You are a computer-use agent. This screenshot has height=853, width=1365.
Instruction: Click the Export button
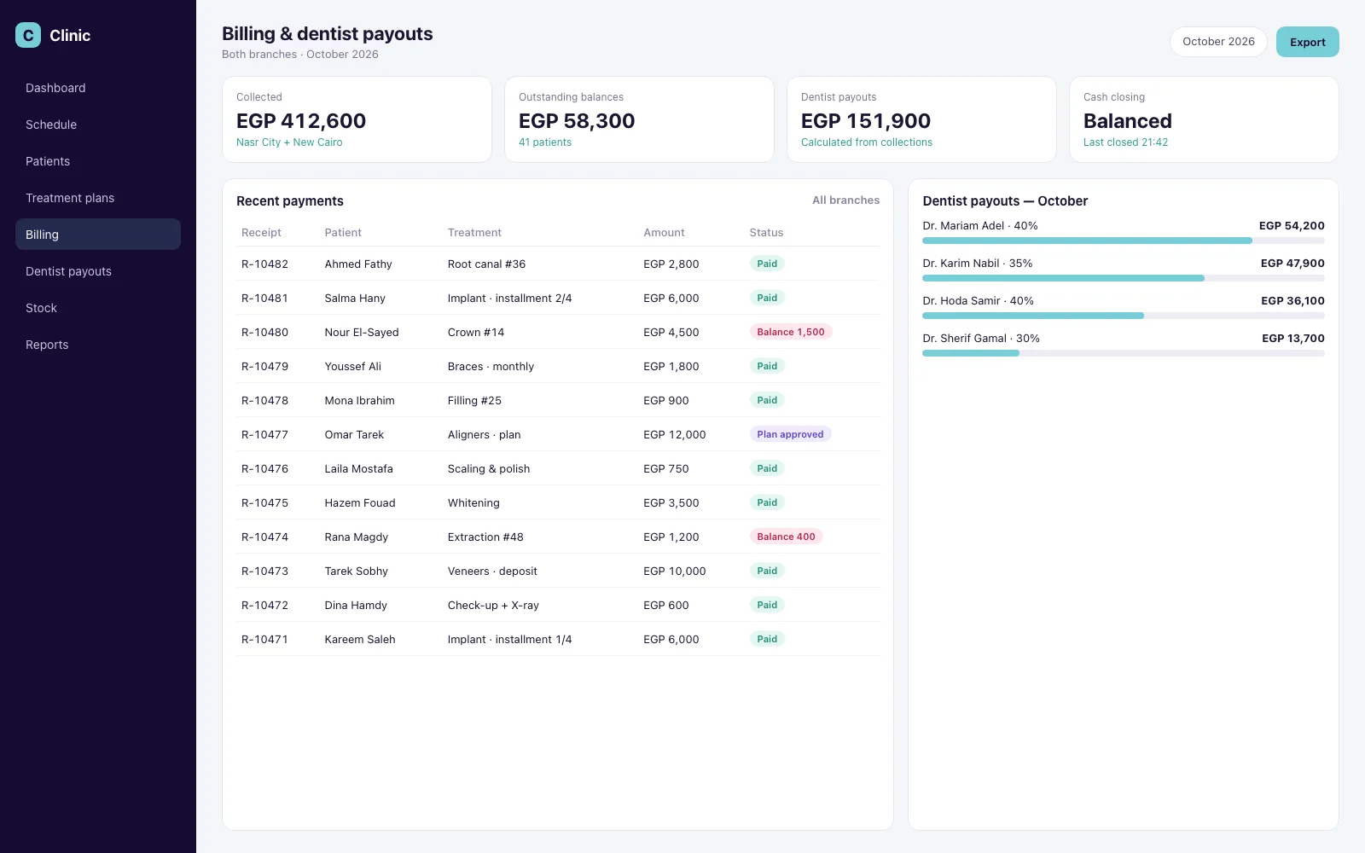1307,42
